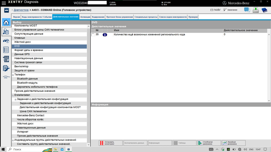Click the info icon in row 35
This screenshot has width=271, height=152.
105,35
